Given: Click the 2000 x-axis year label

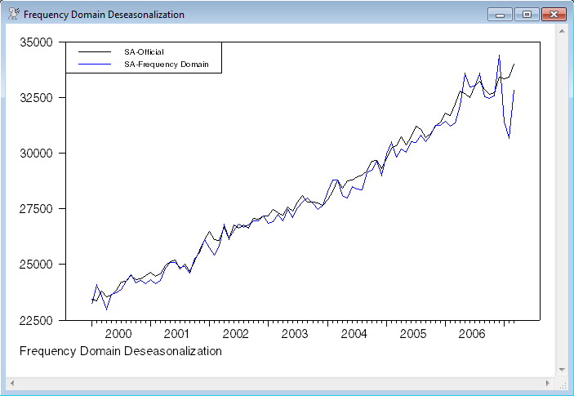Looking at the screenshot, I should [x=118, y=334].
